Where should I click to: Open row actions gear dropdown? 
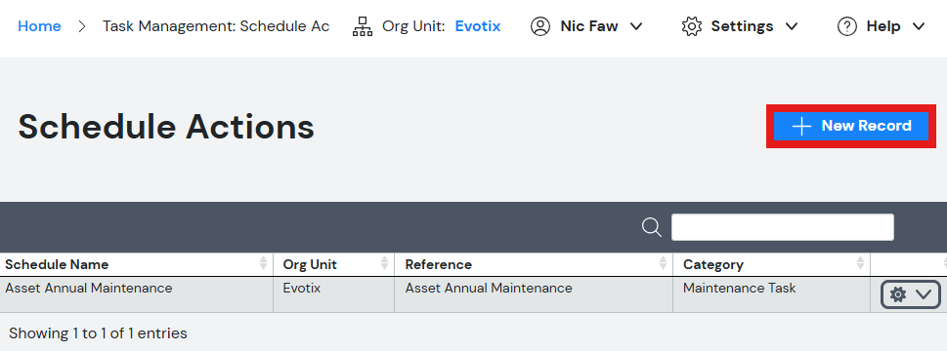(910, 294)
